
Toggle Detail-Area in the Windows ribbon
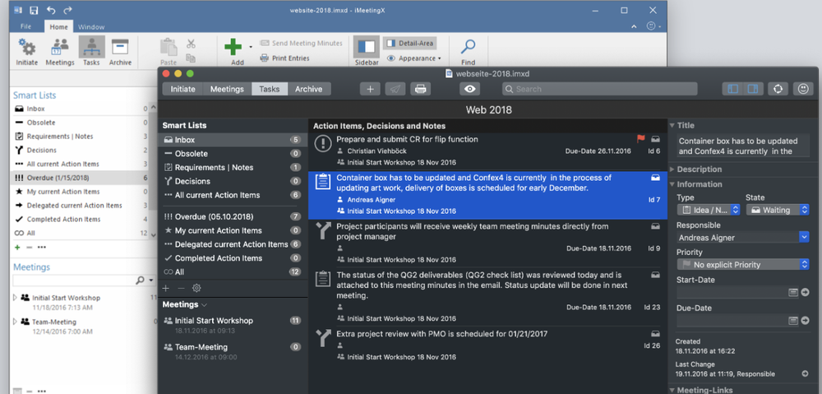410,44
